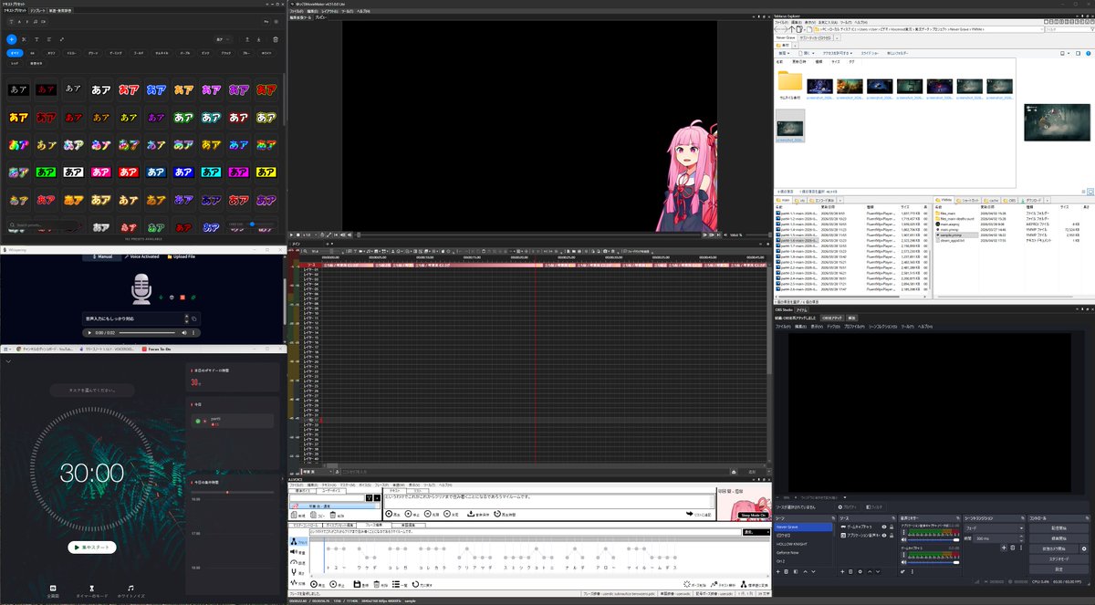Click the Whispering audio progress bar

(147, 333)
